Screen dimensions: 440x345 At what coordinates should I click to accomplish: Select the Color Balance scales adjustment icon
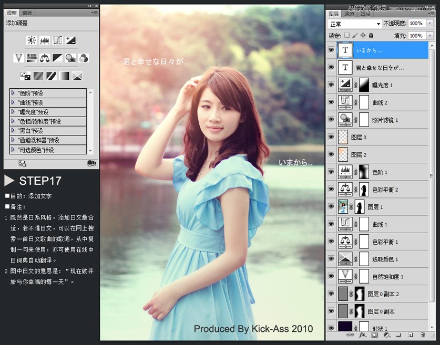point(44,58)
